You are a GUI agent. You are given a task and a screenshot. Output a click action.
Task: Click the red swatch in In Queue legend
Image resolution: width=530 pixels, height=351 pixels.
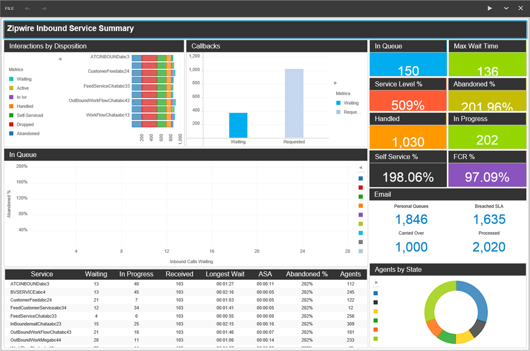pyautogui.click(x=361, y=187)
